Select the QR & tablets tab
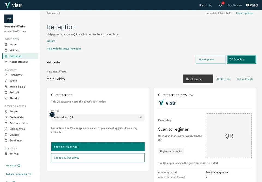Viewport: 262px width, 182px height. 242,59
